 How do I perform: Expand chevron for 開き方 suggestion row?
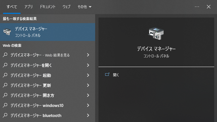coord(88,95)
